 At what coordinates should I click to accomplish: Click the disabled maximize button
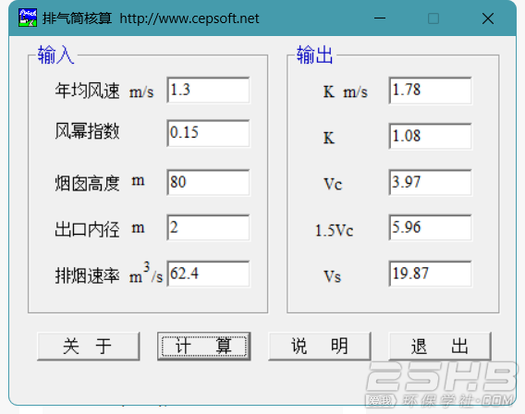[x=433, y=18]
